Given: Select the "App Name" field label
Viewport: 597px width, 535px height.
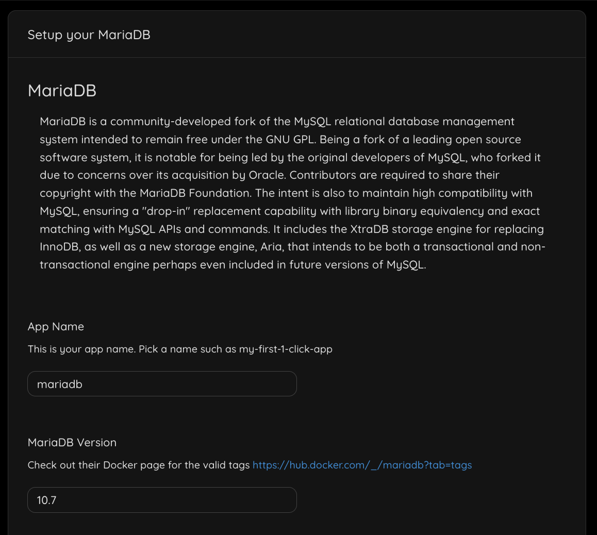Looking at the screenshot, I should pos(56,327).
